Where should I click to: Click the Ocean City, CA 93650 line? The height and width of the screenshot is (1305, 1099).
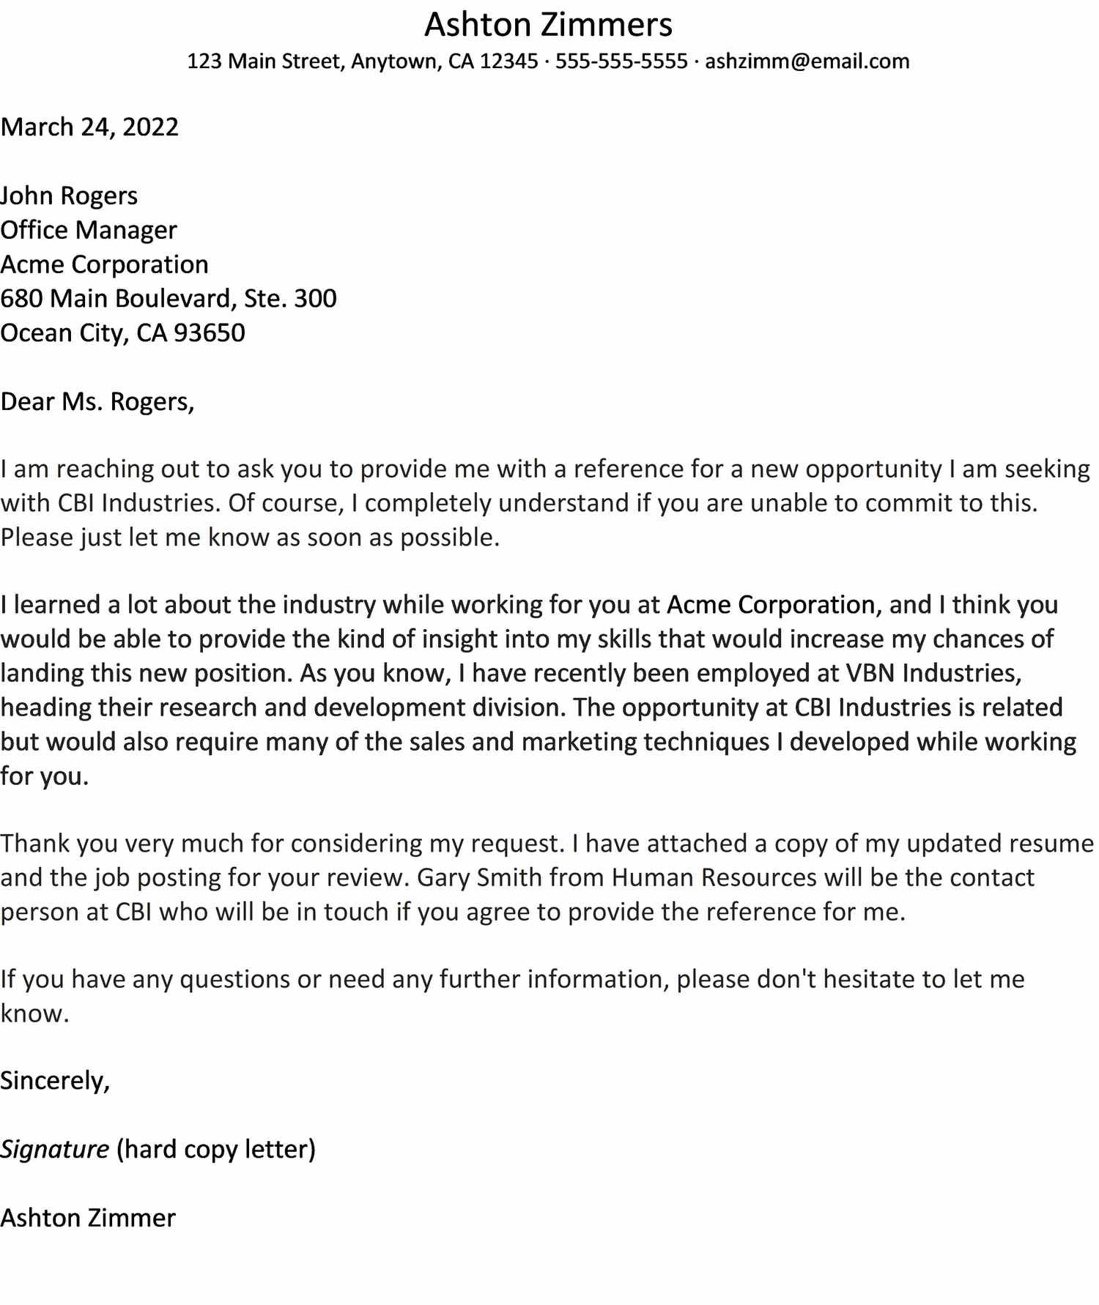[x=122, y=332]
